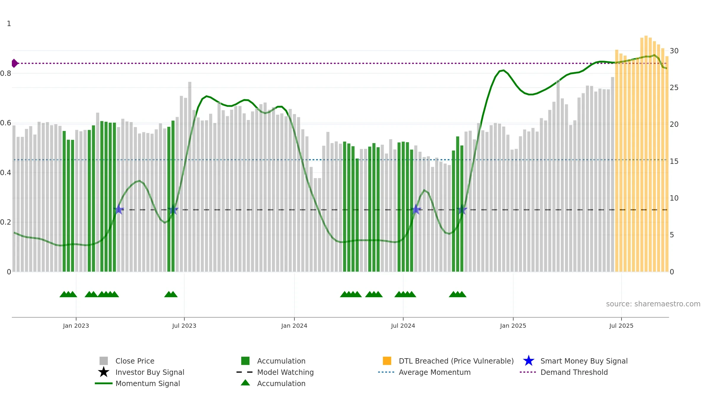Click the first blue buy signal star on chart
Screen dimensions: 711x400
click(x=118, y=209)
